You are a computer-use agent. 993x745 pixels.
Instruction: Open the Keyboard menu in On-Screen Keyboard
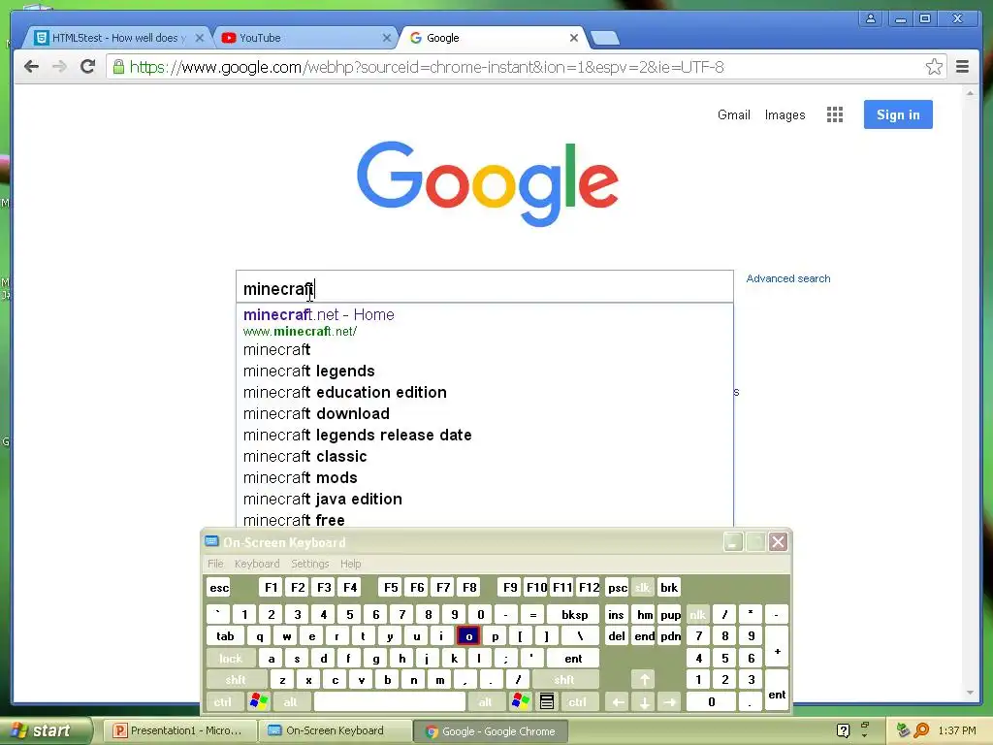257,564
